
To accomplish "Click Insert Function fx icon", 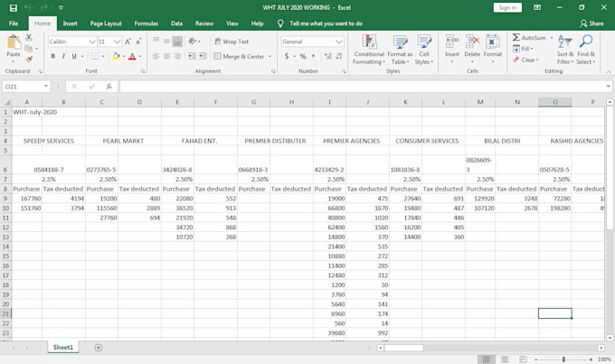I will 109,87.
